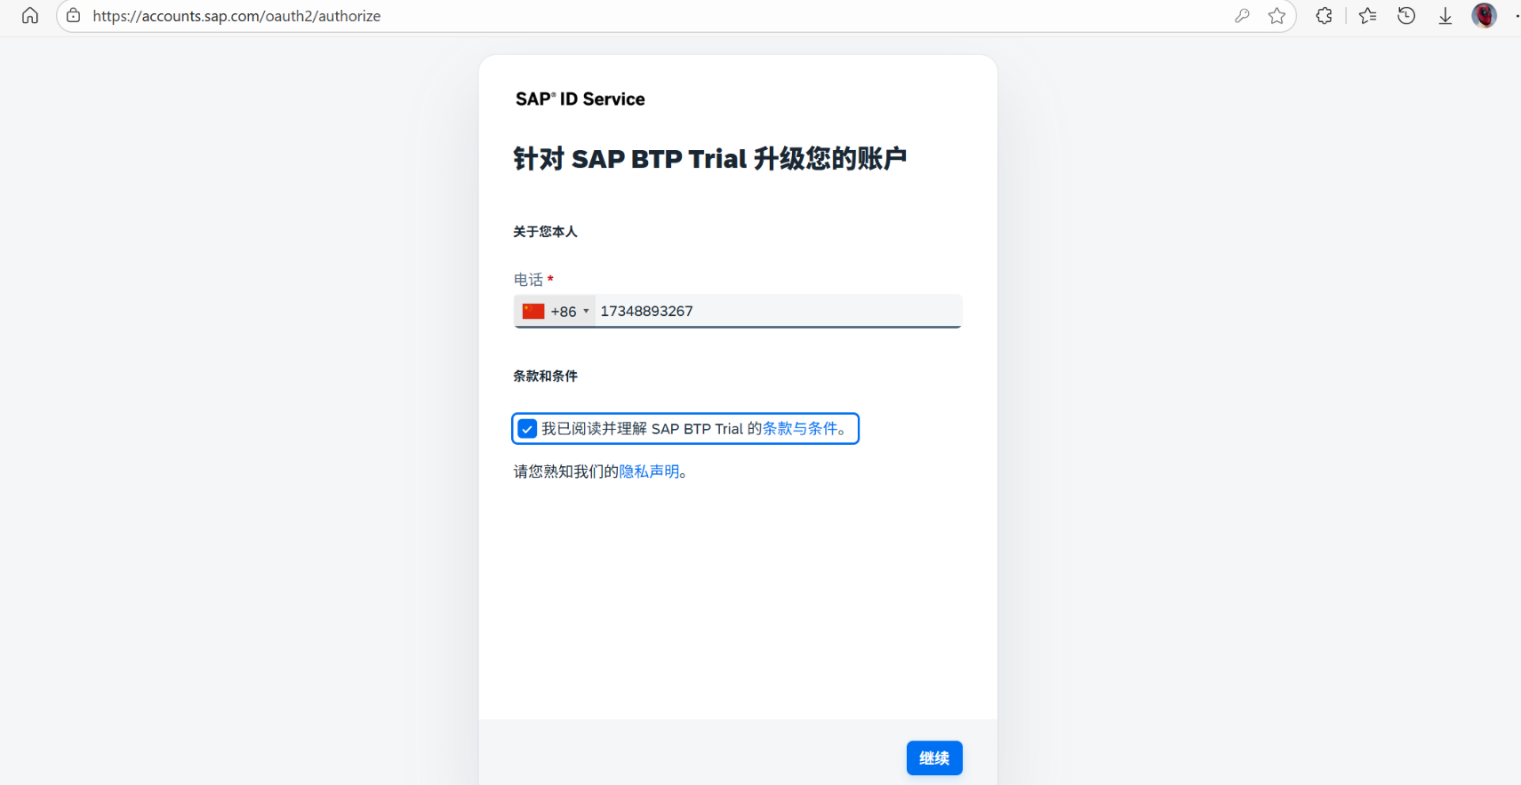Uncheck SAP BTP Trial terms checkbox
Screen dimensions: 1521x785
pos(527,429)
